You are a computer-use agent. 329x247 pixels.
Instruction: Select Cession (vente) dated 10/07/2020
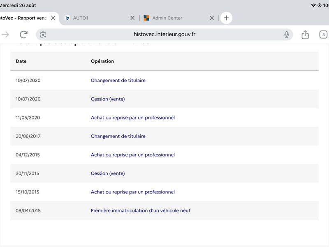(108, 99)
